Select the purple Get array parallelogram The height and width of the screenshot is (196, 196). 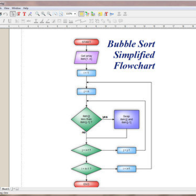(87, 58)
